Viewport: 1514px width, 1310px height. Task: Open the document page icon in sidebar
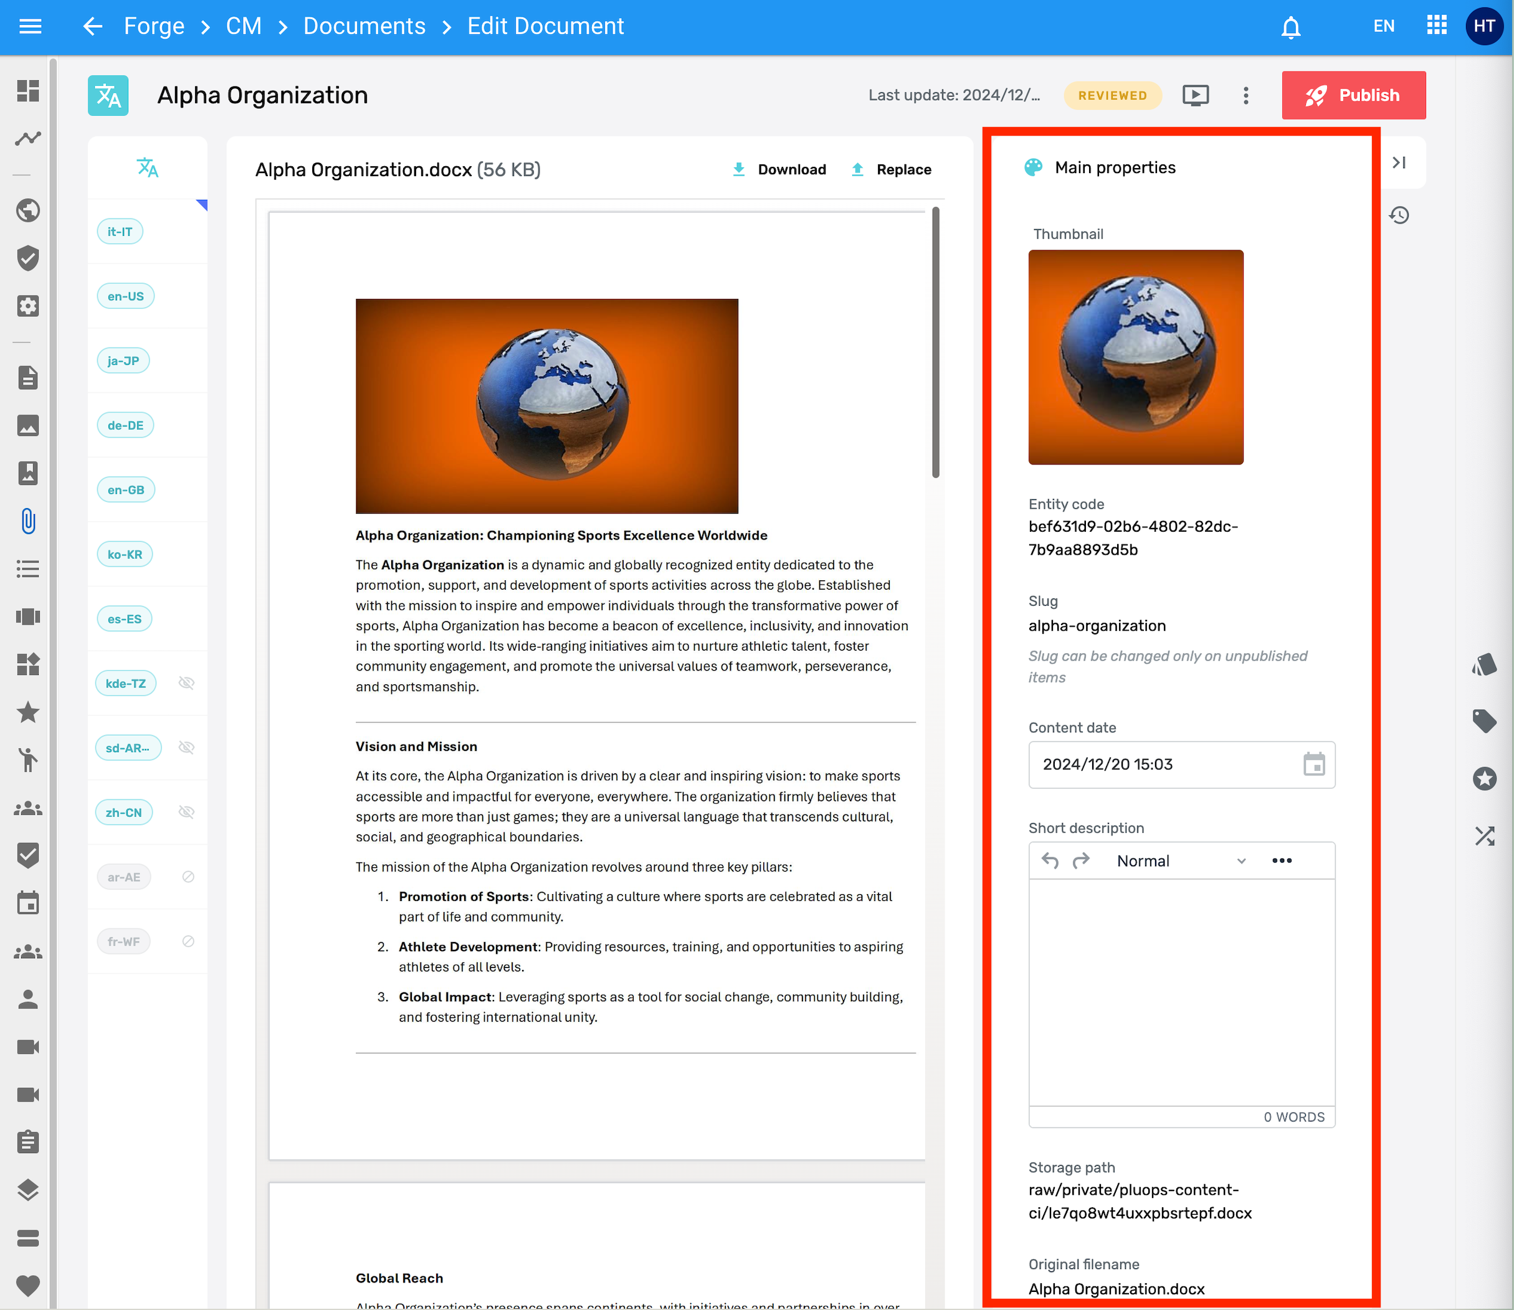pyautogui.click(x=28, y=378)
